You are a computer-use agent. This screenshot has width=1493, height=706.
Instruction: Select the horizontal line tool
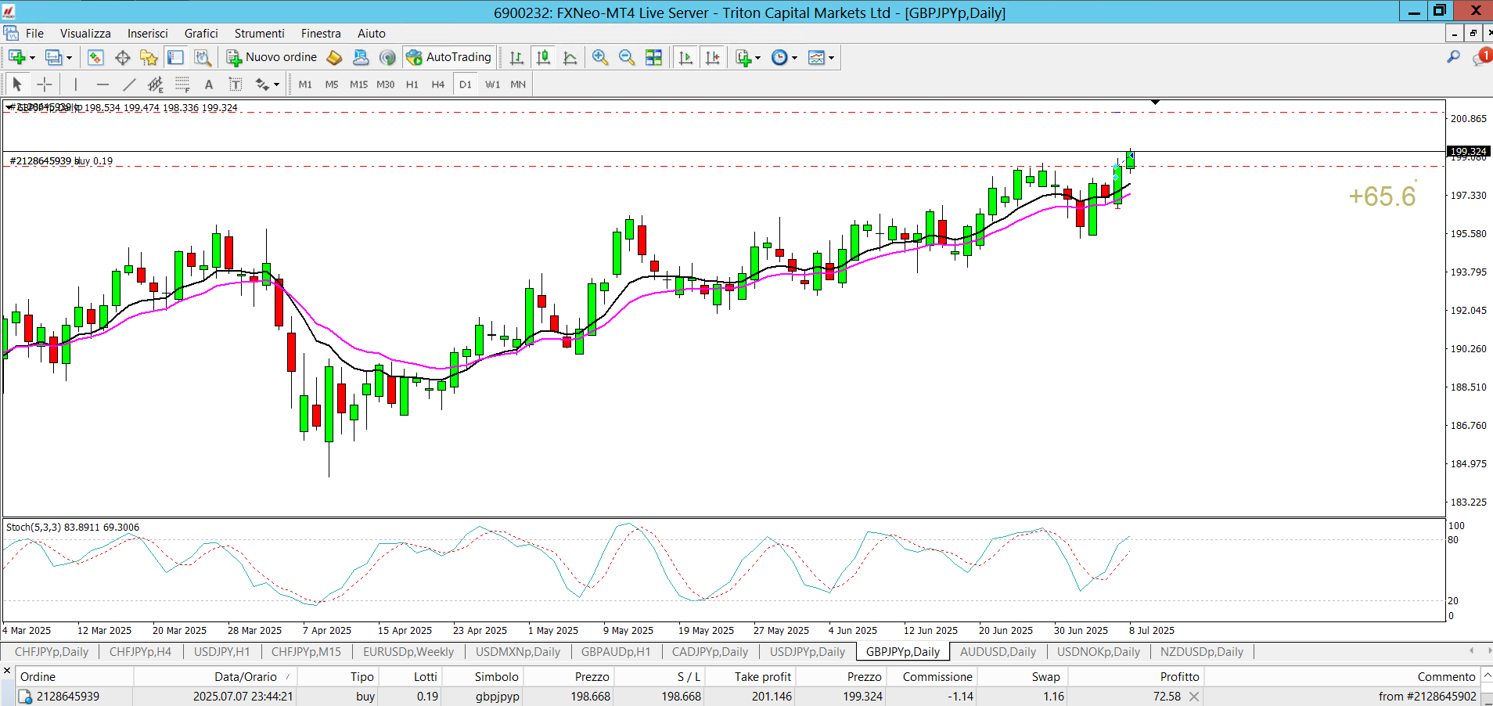pyautogui.click(x=103, y=84)
